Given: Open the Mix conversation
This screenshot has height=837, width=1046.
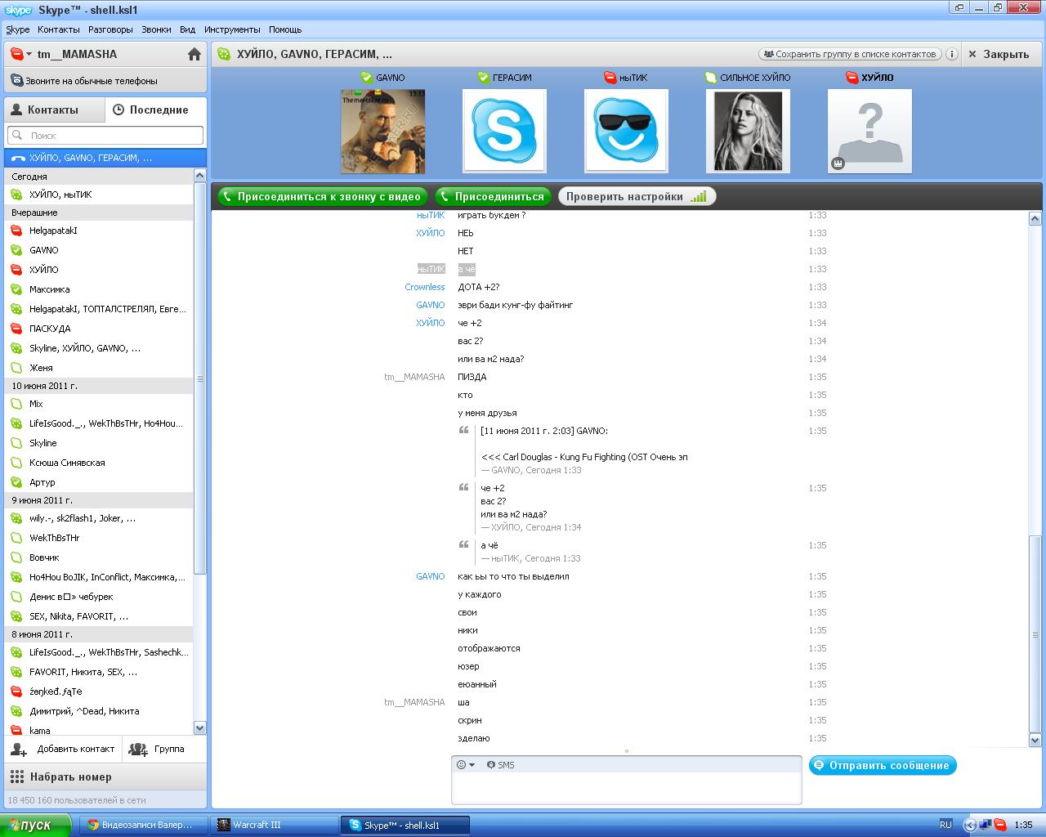Looking at the screenshot, I should click(100, 404).
